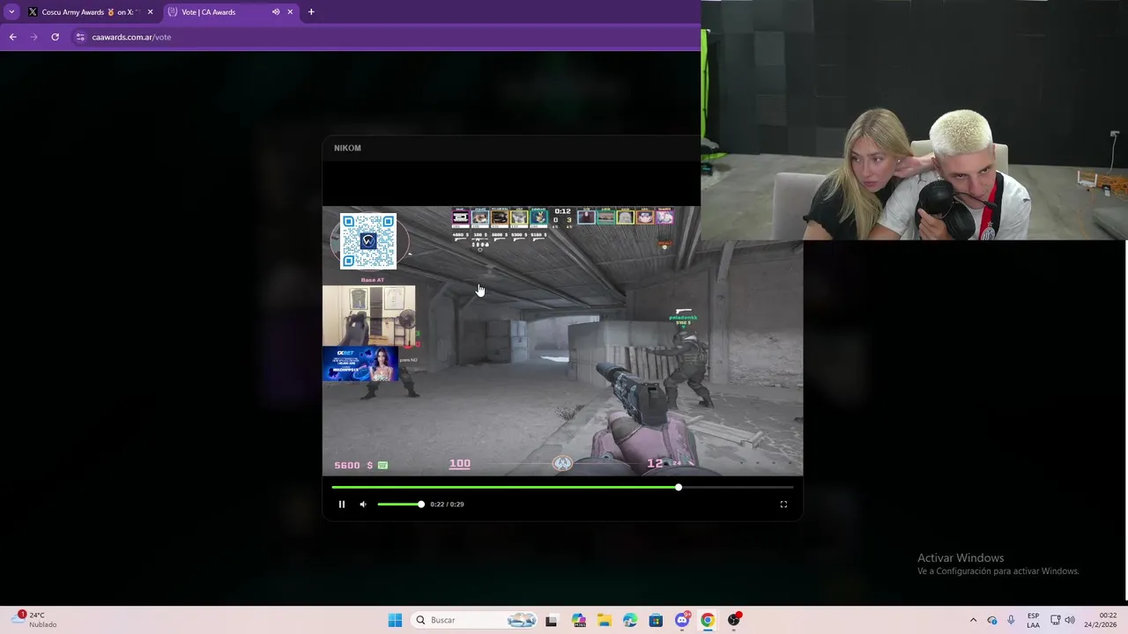This screenshot has height=634, width=1128.
Task: Switch to Google Chrome in the taskbar
Action: [708, 620]
